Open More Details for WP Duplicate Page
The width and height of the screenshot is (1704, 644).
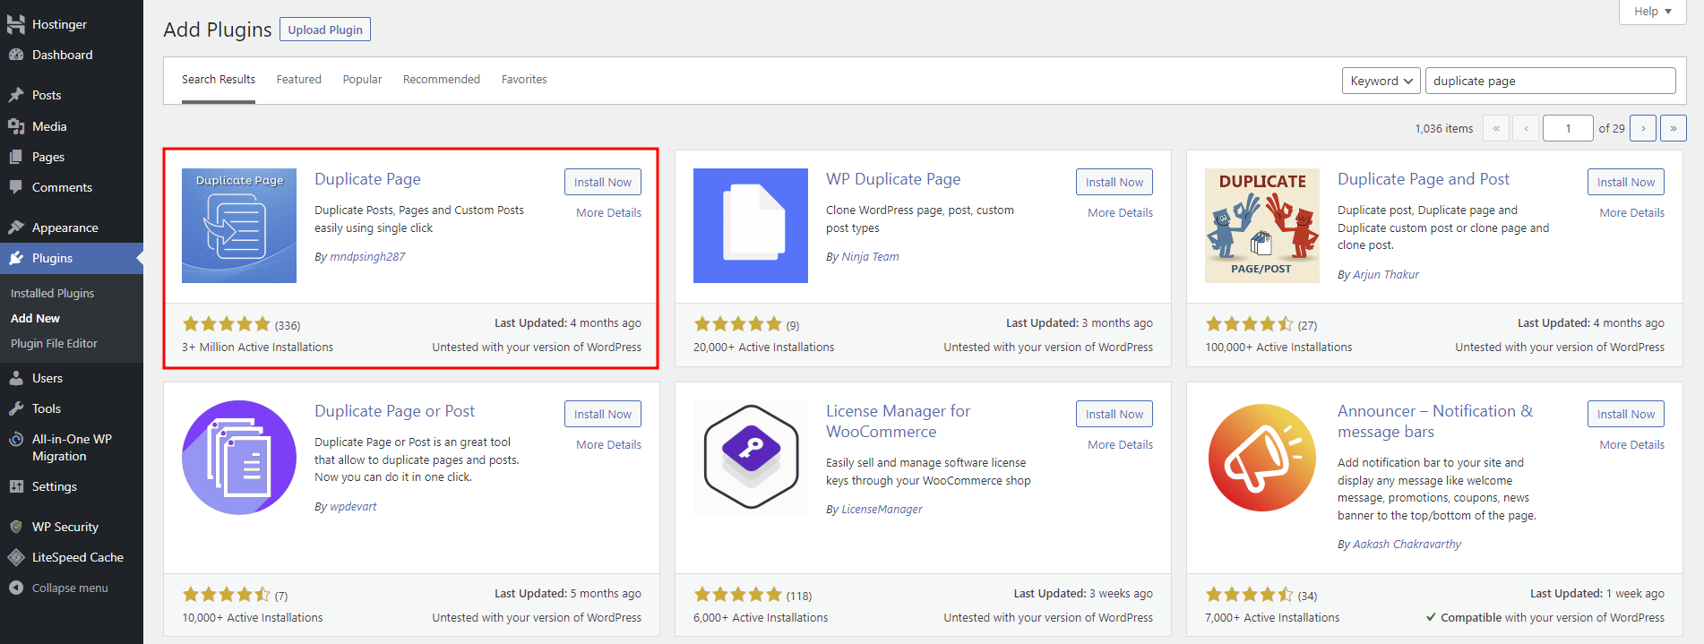pyautogui.click(x=1120, y=212)
